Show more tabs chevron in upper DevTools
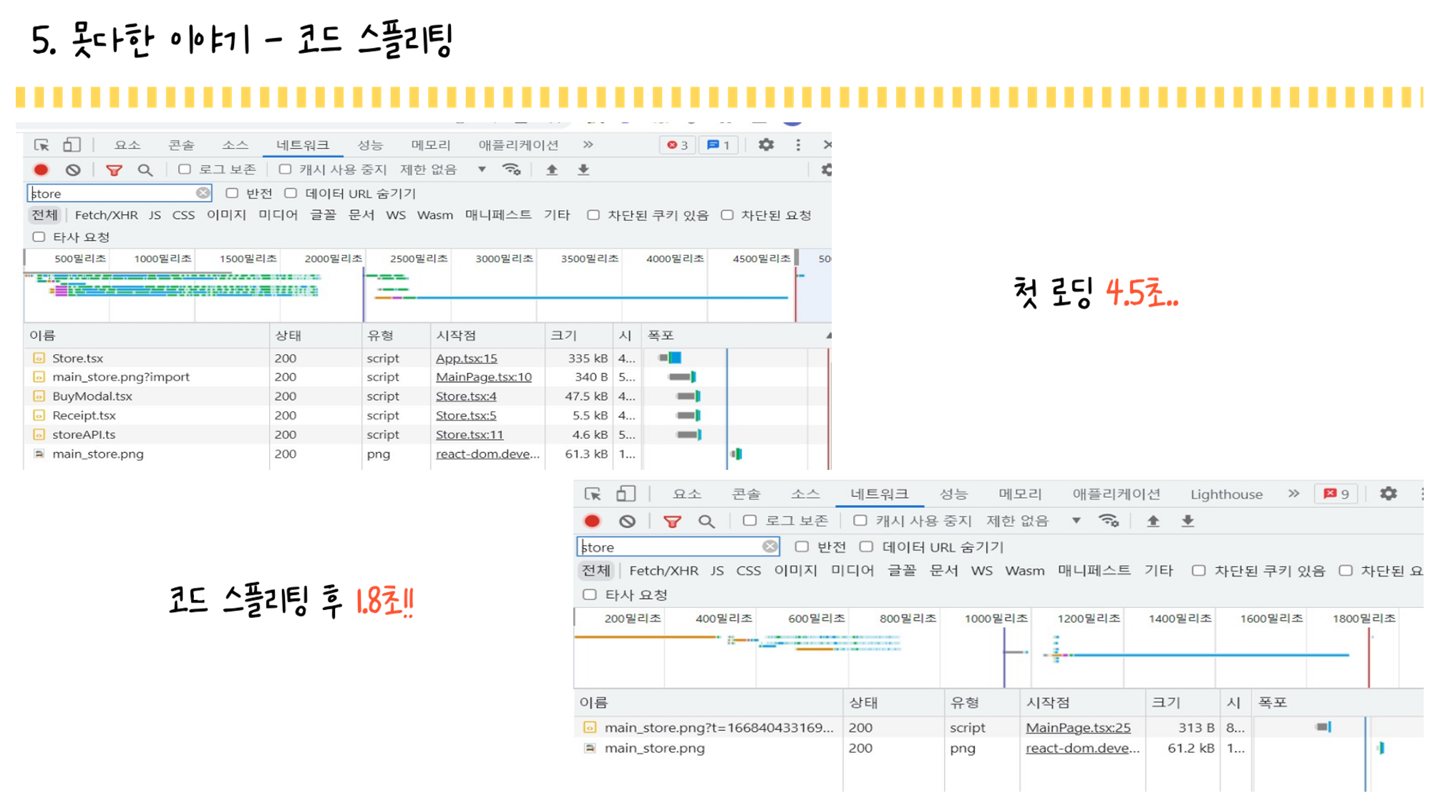The width and height of the screenshot is (1443, 796). pyautogui.click(x=588, y=144)
